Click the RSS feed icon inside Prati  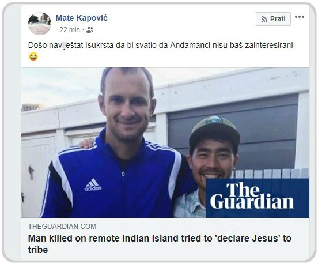(x=264, y=19)
